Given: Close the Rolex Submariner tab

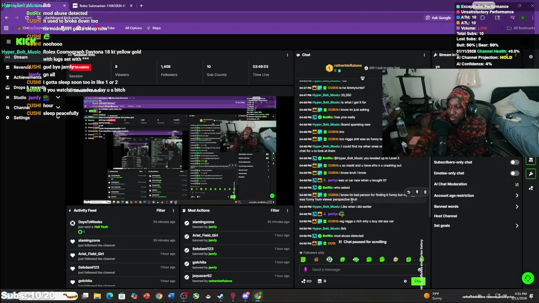Looking at the screenshot, I should [131, 5].
